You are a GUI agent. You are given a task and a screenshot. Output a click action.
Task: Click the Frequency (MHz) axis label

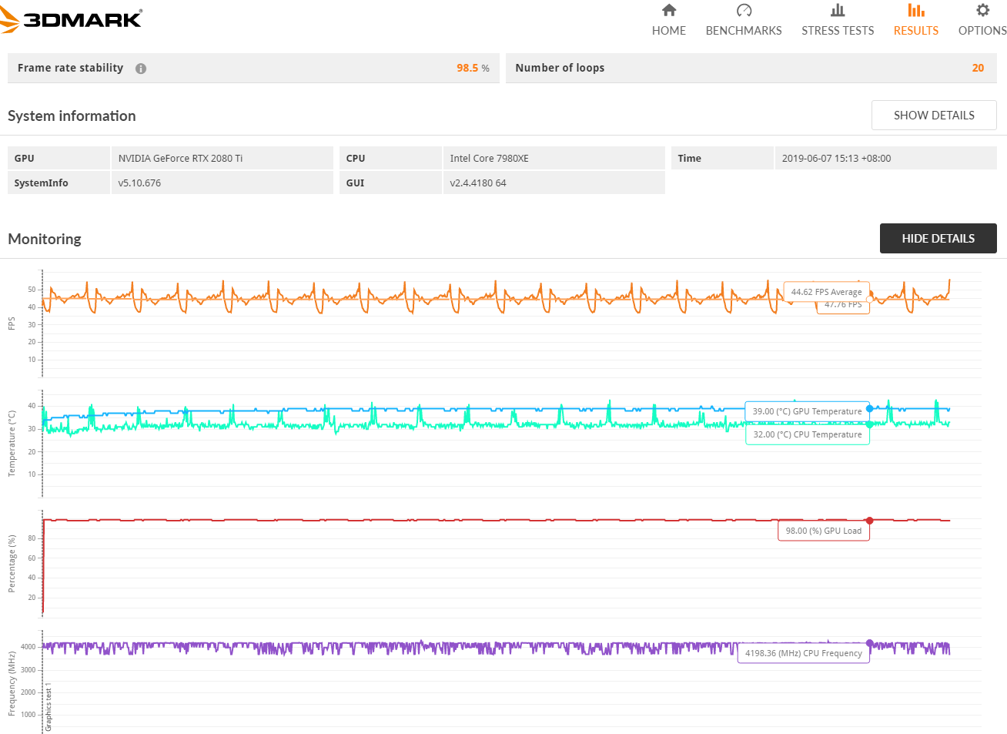point(12,684)
